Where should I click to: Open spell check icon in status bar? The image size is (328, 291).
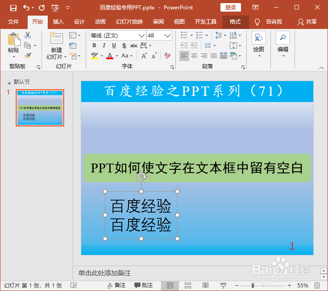74,285
